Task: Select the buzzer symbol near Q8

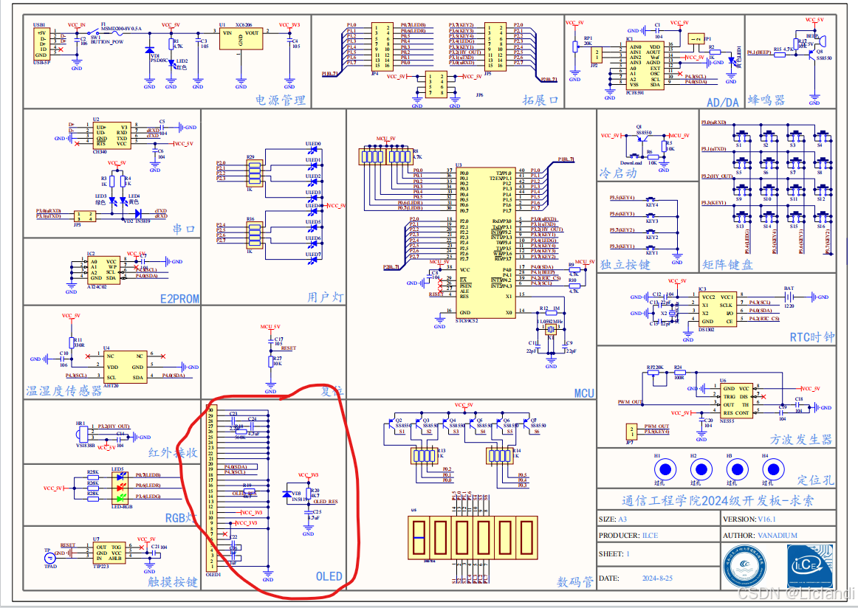Action: [x=821, y=41]
